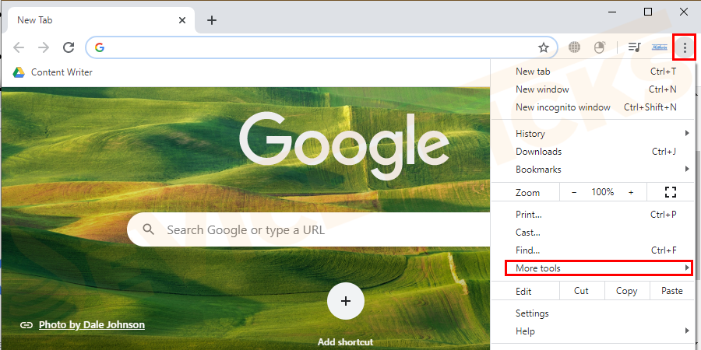Click the link icon next to photo credit
The image size is (701, 350).
pyautogui.click(x=26, y=325)
